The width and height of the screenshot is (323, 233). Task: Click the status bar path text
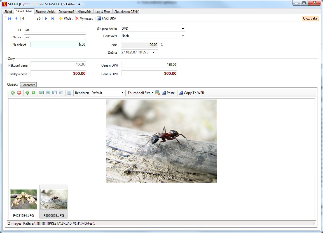(59, 223)
